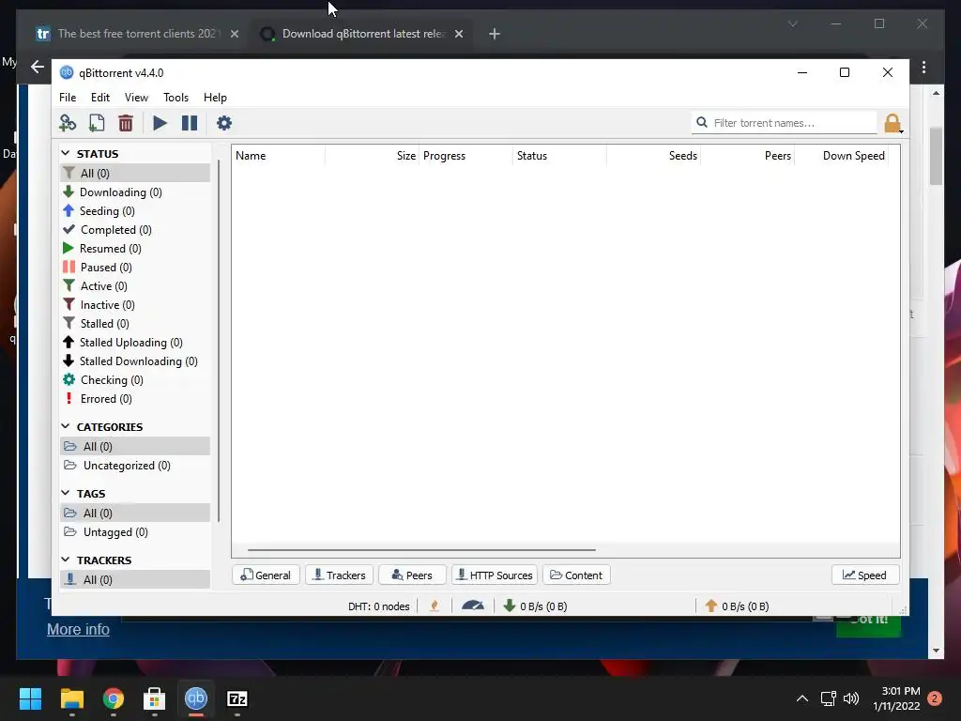Switch to 'The best free torrent clients' tab
The height and width of the screenshot is (721, 961).
[137, 34]
